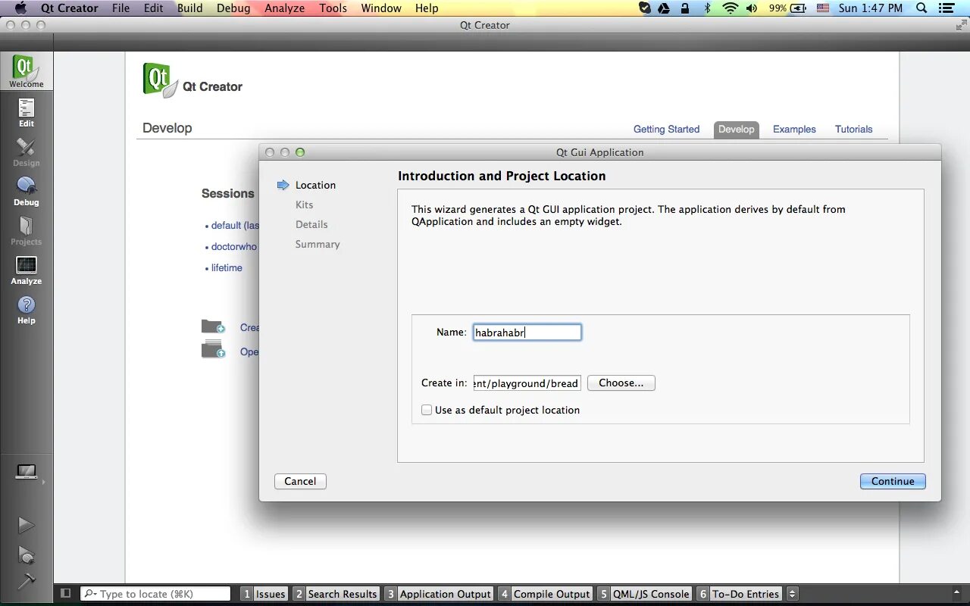Switch to the Getting Started tab

pos(666,130)
